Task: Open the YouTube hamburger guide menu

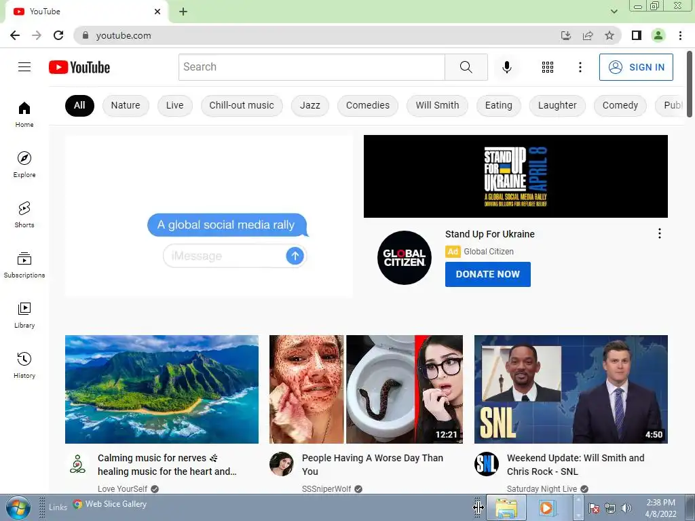Action: tap(24, 67)
